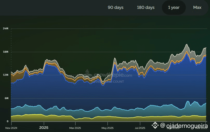Show the Max time range
The width and height of the screenshot is (210, 132).
pos(197,8)
